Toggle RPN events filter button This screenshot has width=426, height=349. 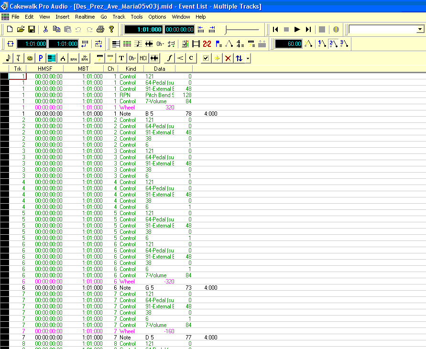tap(73, 58)
